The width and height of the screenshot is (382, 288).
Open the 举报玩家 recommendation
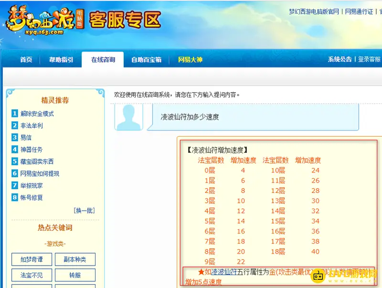32,185
